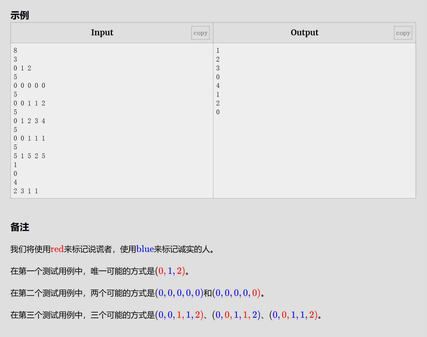Click input line '0 1 2'

[x=22, y=68]
